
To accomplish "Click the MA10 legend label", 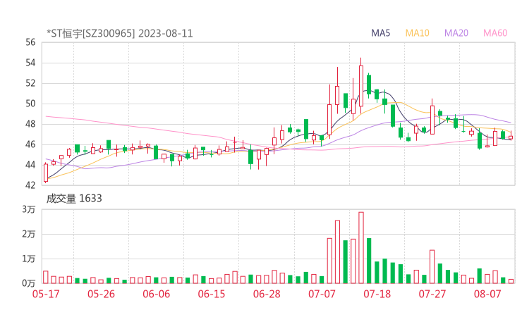I will pos(417,33).
